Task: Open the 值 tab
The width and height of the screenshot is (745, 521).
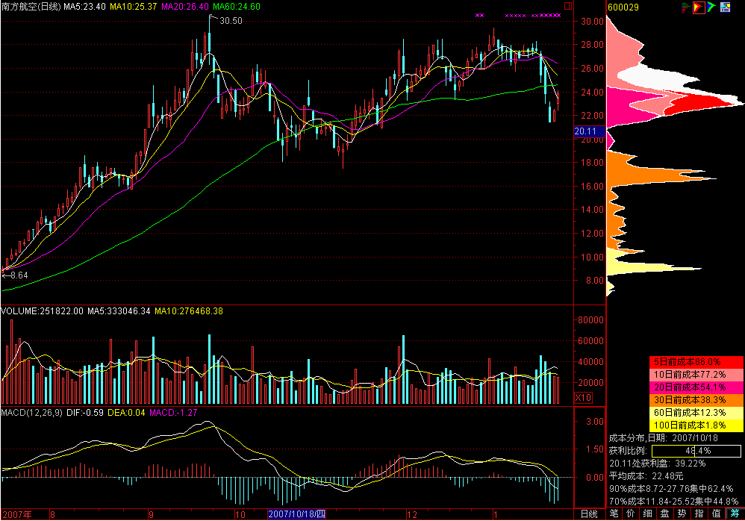Action: pyautogui.click(x=716, y=514)
